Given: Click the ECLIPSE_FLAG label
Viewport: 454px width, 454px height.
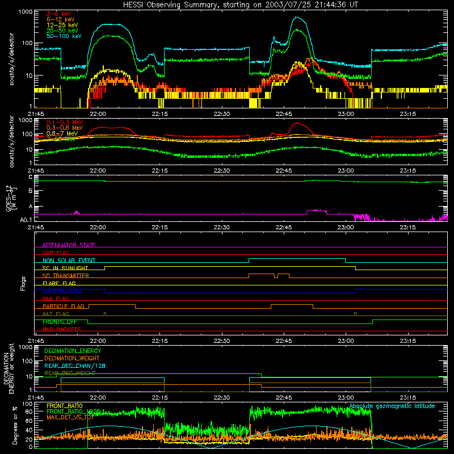Looking at the screenshot, I should pos(62,291).
